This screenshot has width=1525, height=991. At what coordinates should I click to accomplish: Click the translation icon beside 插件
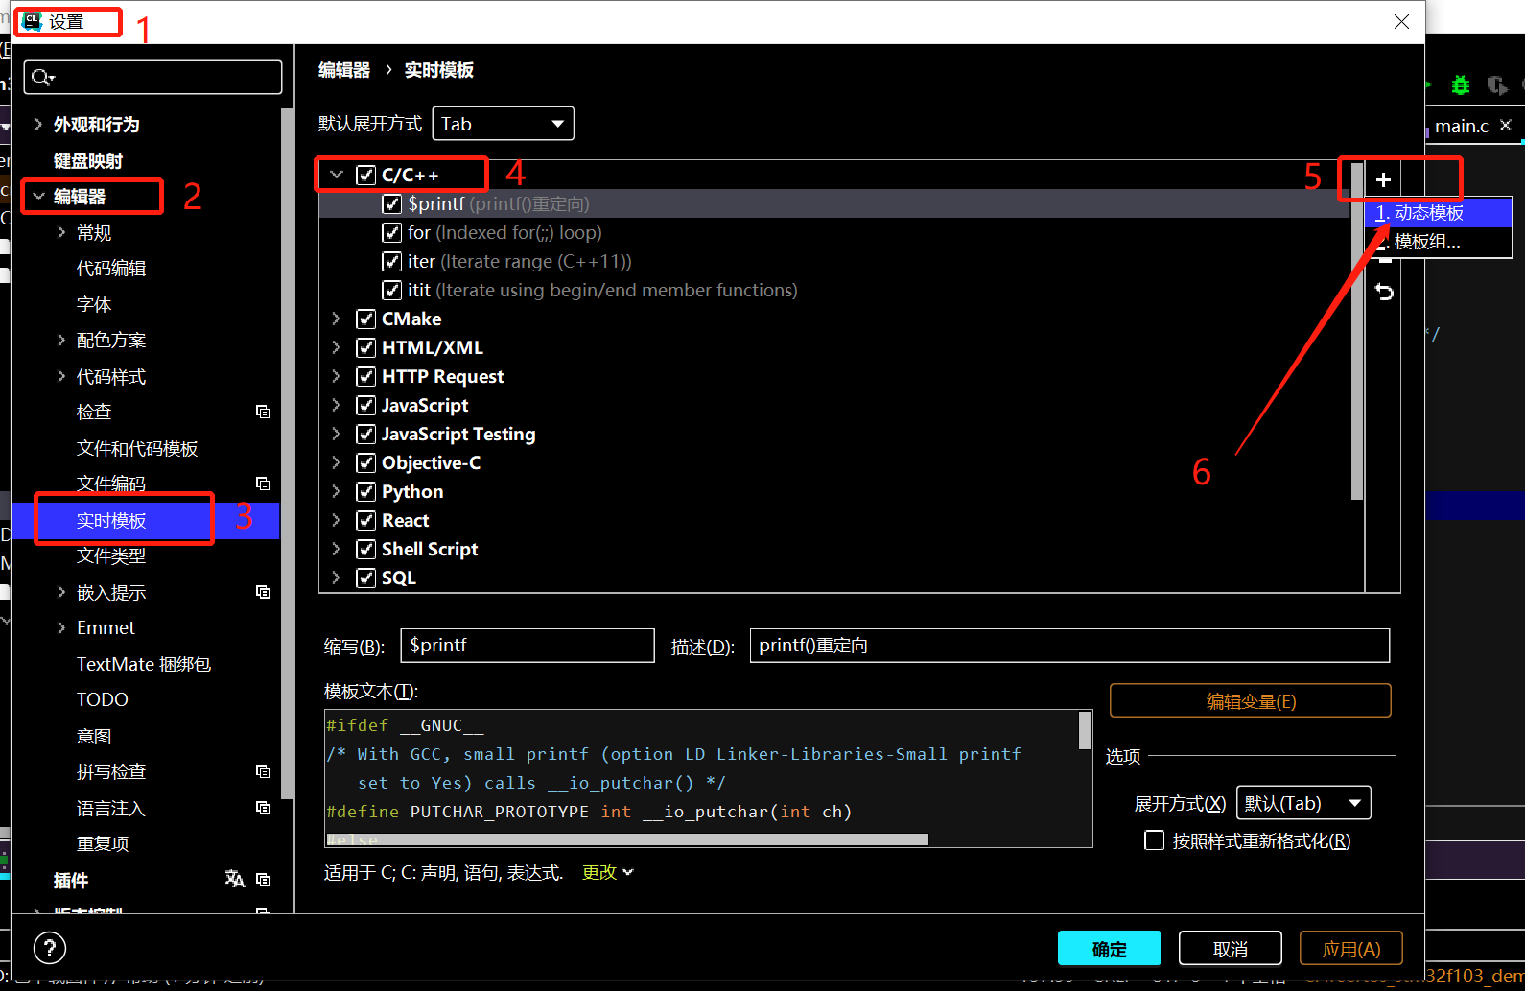point(235,879)
